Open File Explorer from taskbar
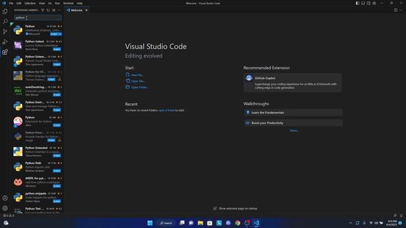Image resolution: width=406 pixels, height=228 pixels. [x=200, y=223]
